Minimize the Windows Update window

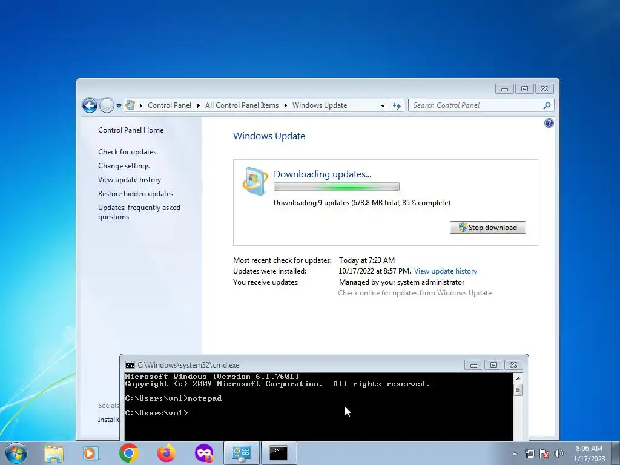coord(504,89)
